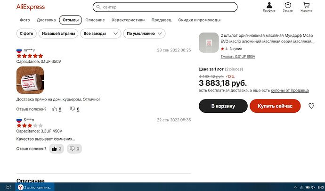Go to Скидки и промокоды tab
Image resolution: width=325 pixels, height=191 pixels.
click(x=199, y=20)
